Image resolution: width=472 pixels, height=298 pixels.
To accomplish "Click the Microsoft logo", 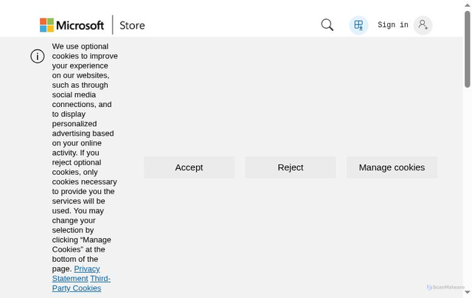I will pos(72,25).
